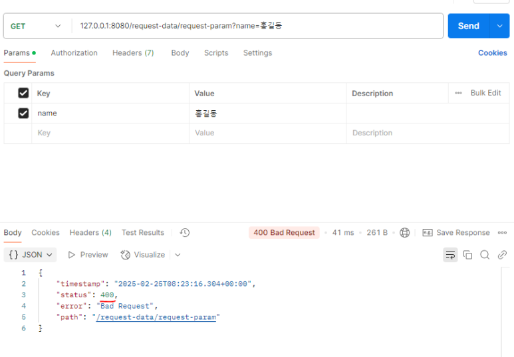
Task: Click the 41 ms response time
Action: tap(343, 233)
